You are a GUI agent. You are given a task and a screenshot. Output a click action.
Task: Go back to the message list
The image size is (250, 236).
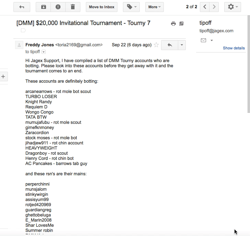(x=22, y=7)
